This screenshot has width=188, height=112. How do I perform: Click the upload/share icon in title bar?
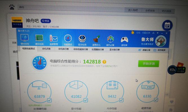coord(153,33)
